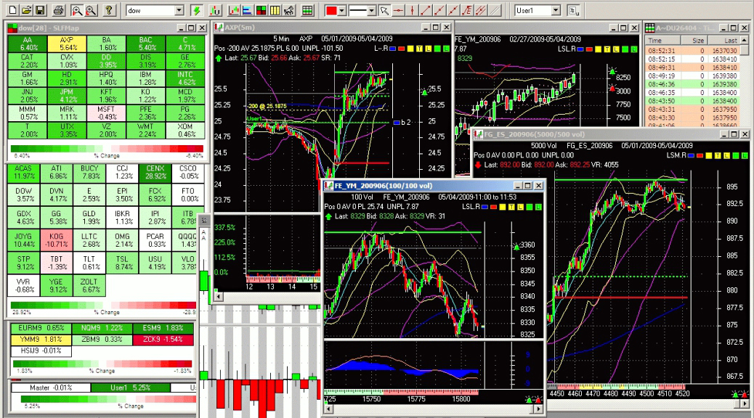
Task: Click the FE_YM 100 Vol chart's left scroll arrow
Action: point(329,409)
